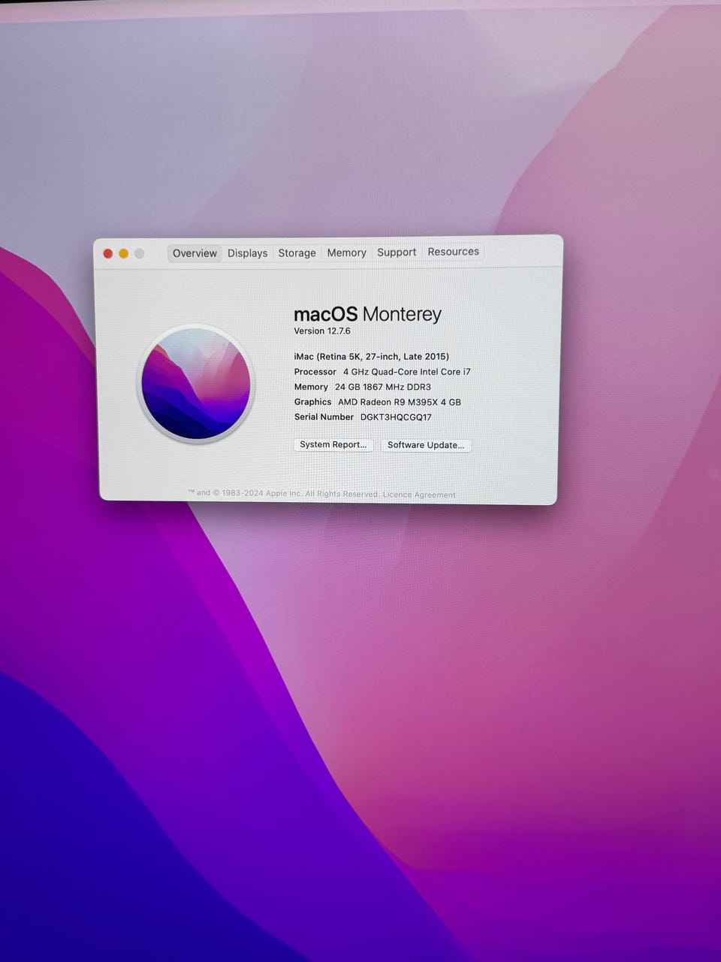Click the Version 12.7.6 text
721x962 pixels.
coord(322,331)
